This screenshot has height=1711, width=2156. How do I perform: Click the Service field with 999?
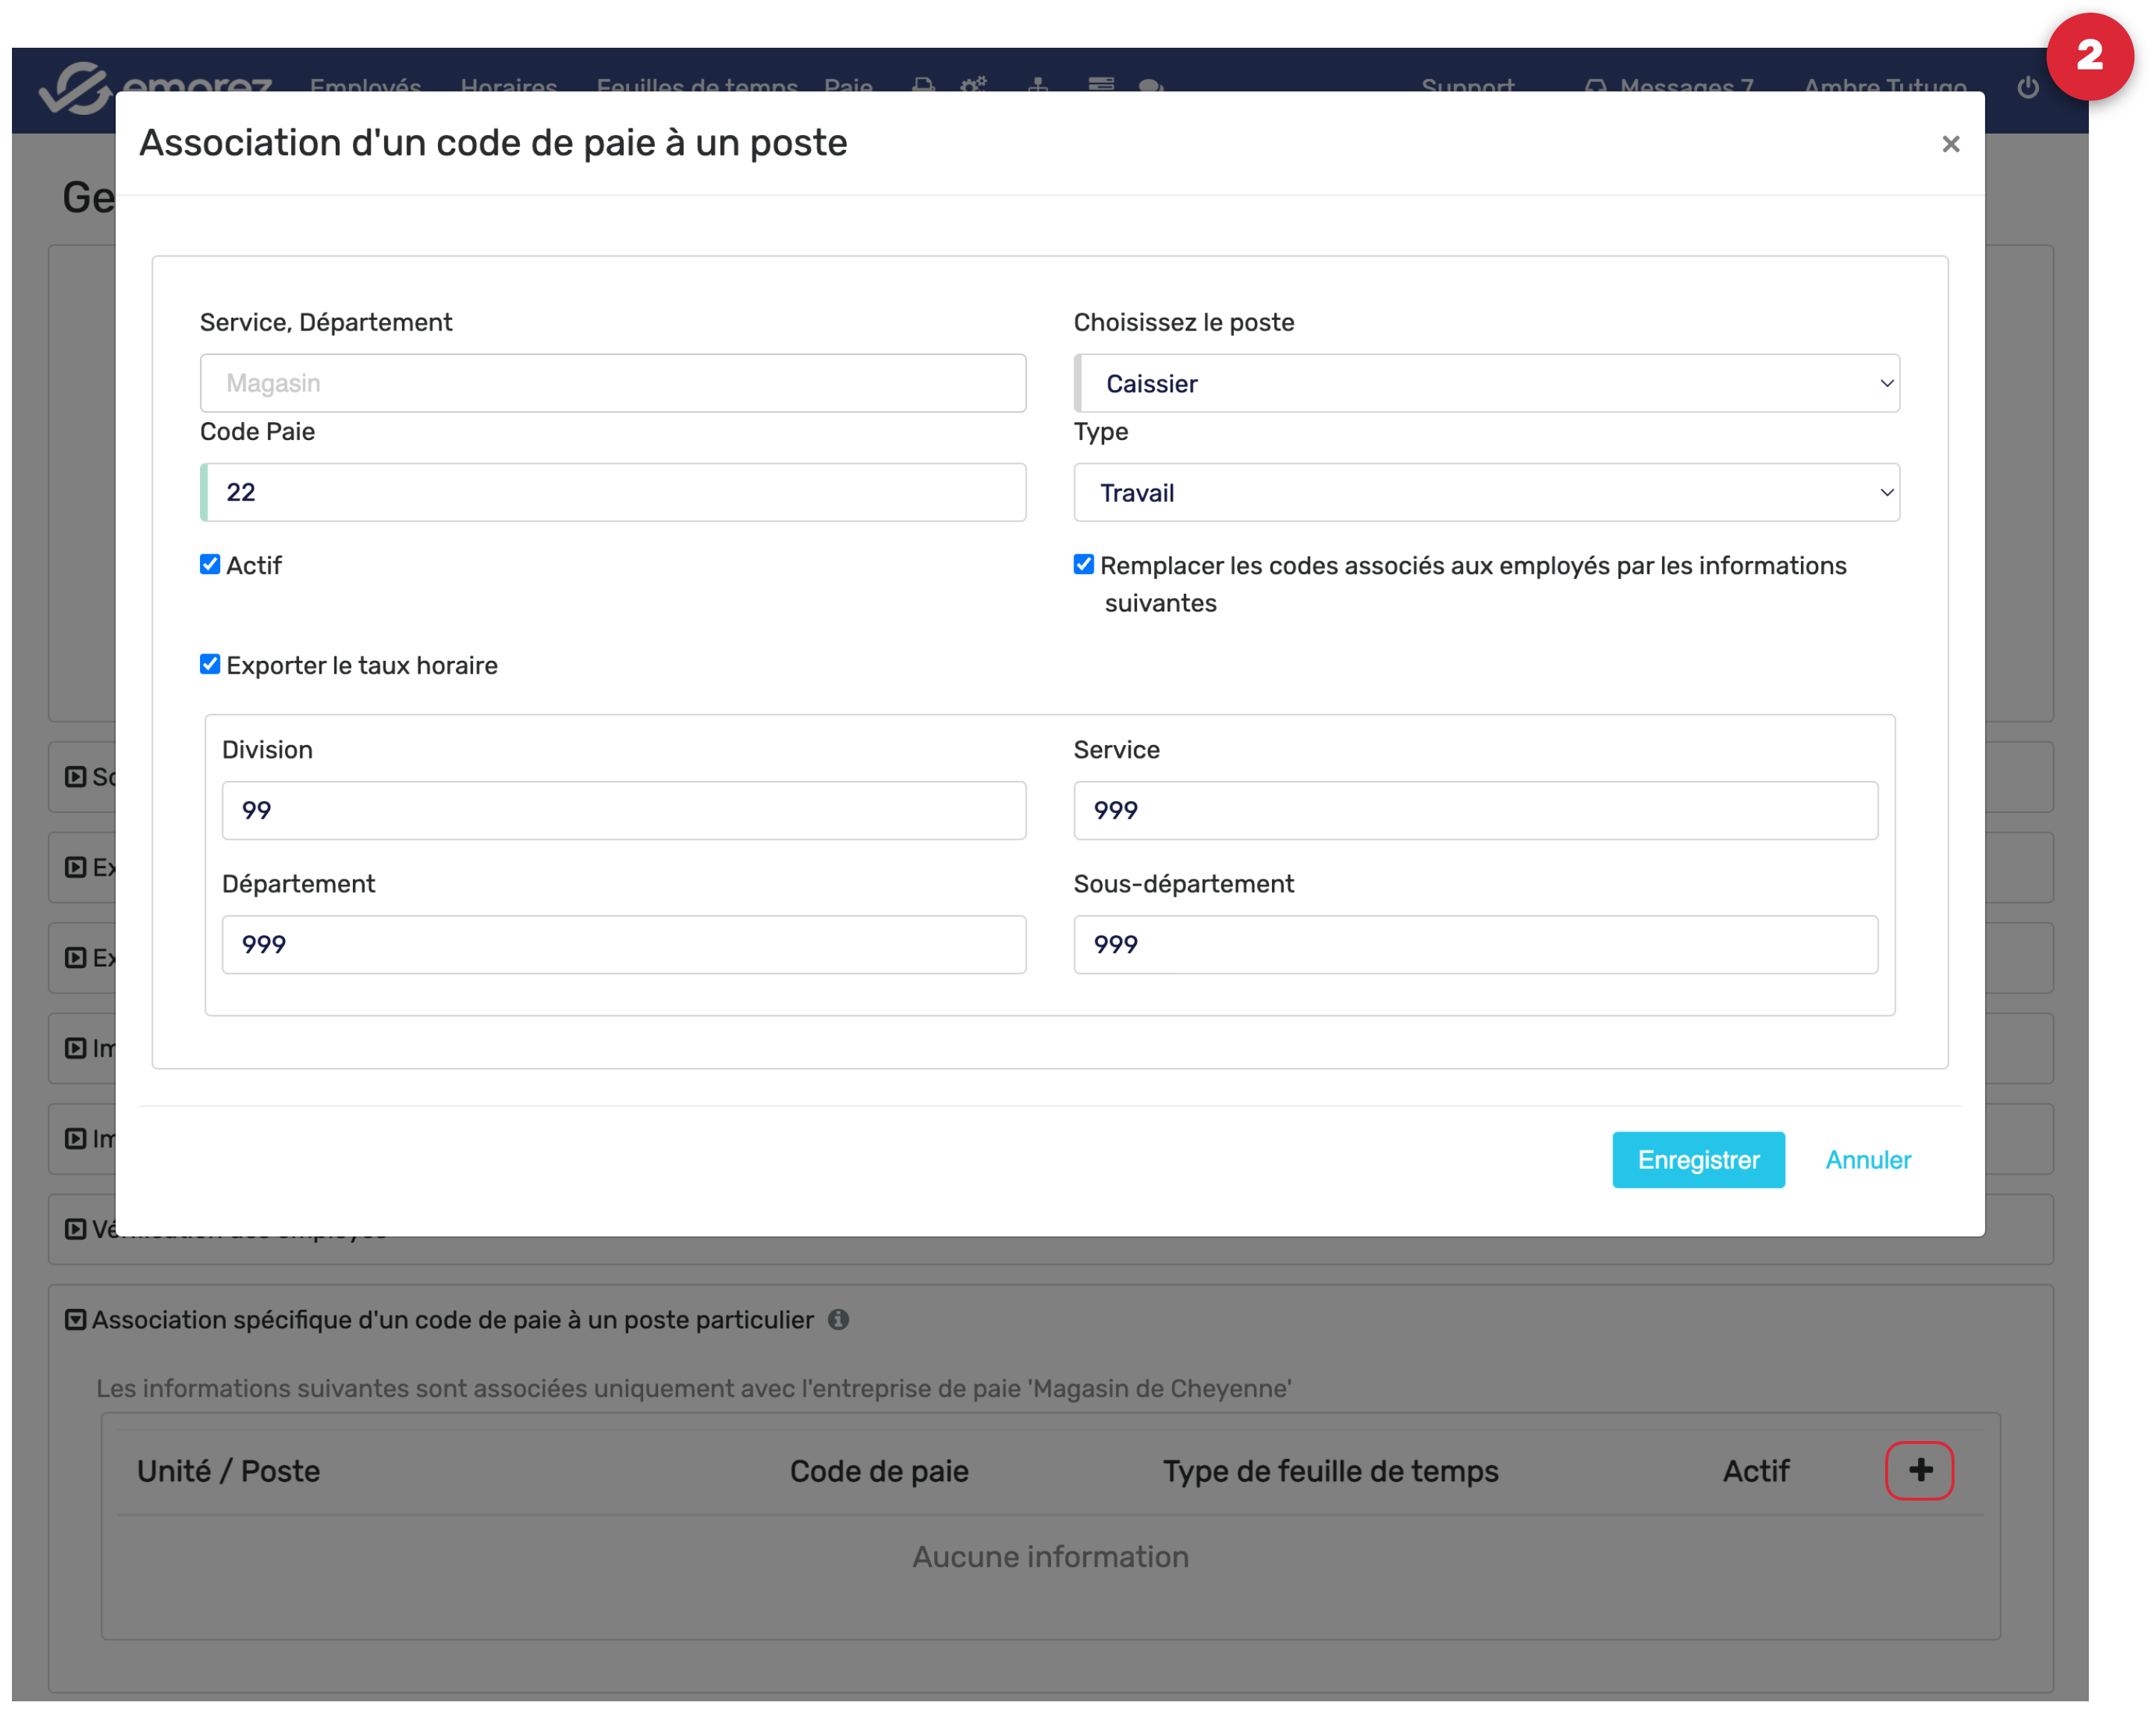tap(1475, 810)
